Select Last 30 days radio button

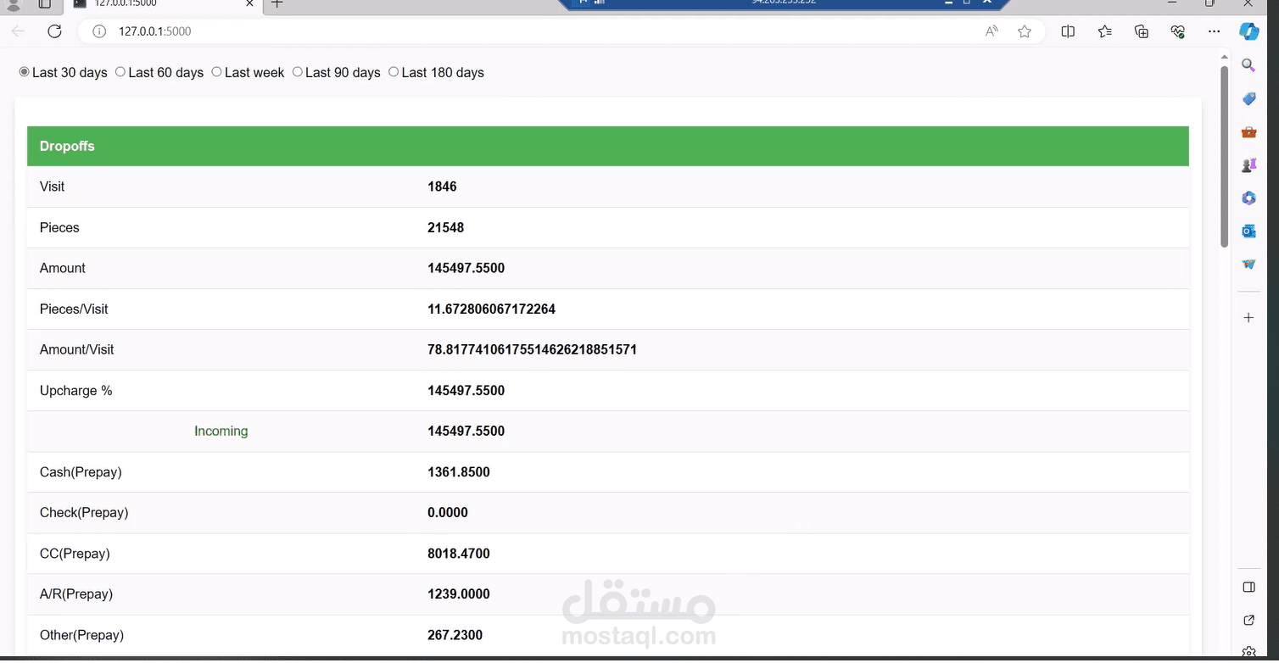[x=24, y=72]
